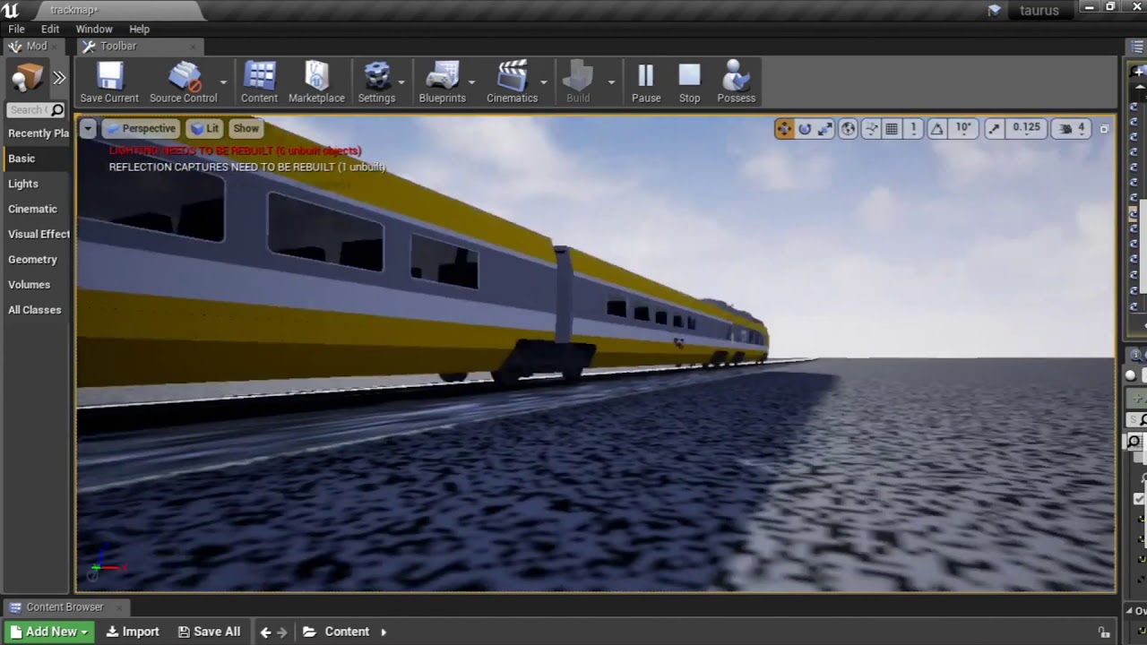Stop the play session
The height and width of the screenshot is (645, 1147).
coord(689,82)
